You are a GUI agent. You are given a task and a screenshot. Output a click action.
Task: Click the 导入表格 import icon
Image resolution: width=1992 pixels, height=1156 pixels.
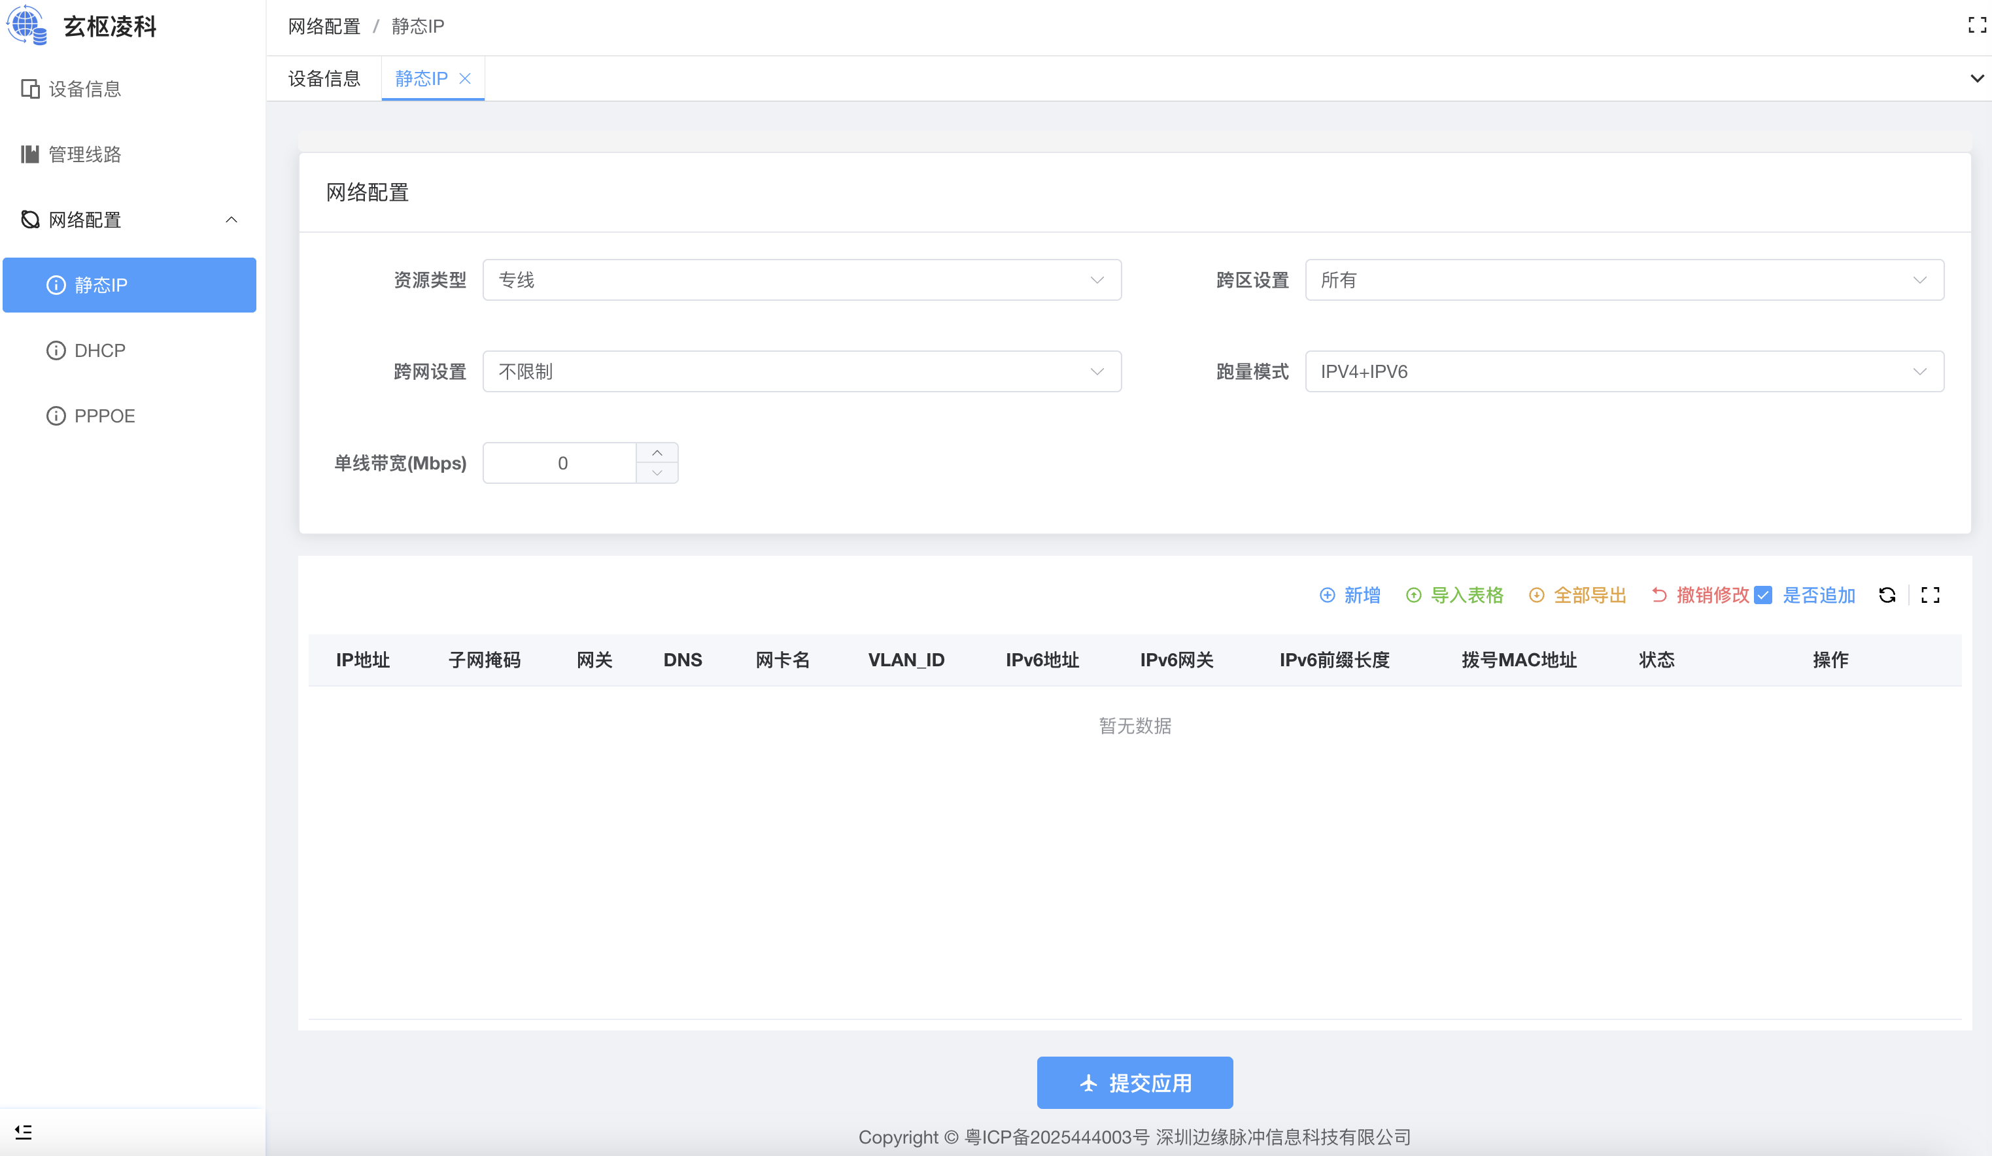[x=1413, y=595]
